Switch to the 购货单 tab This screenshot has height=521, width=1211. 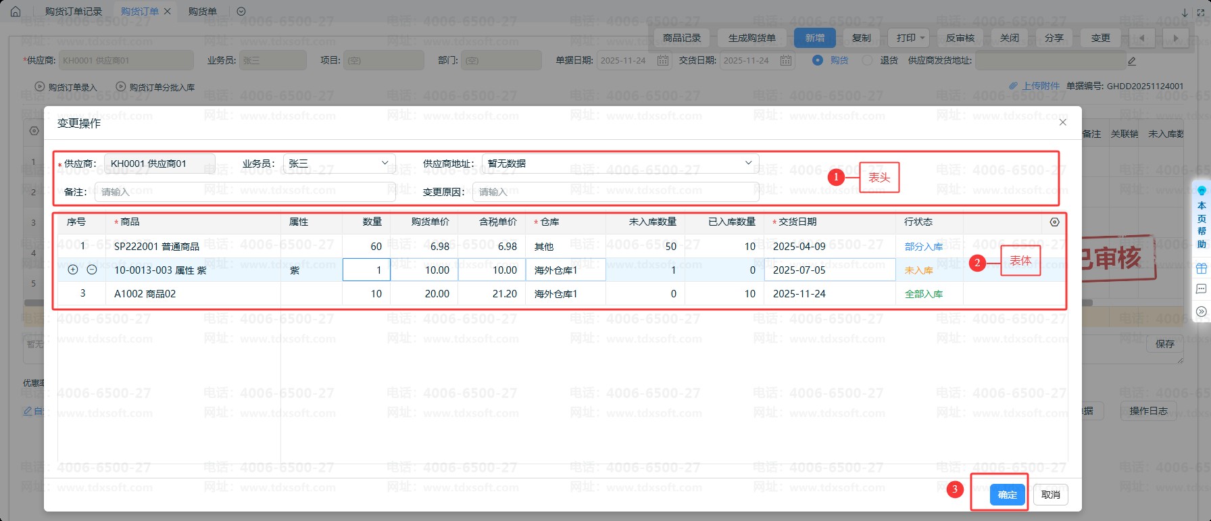pyautogui.click(x=202, y=11)
